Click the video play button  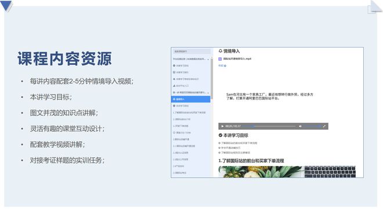tap(222, 126)
